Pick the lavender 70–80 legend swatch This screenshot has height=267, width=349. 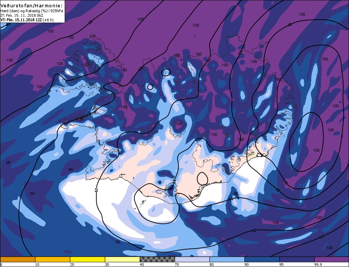(x=192, y=259)
